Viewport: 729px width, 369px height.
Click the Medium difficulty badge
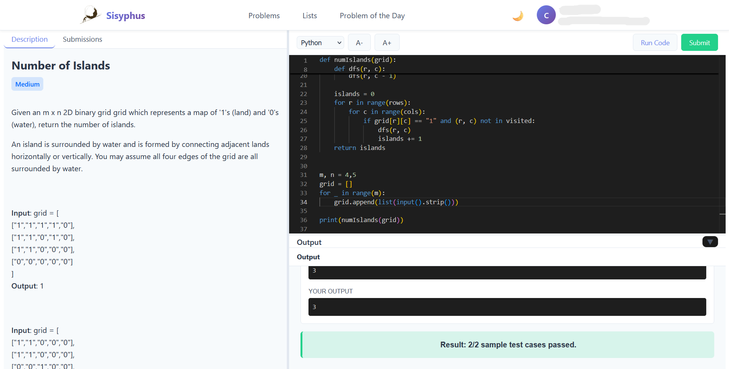pos(27,84)
